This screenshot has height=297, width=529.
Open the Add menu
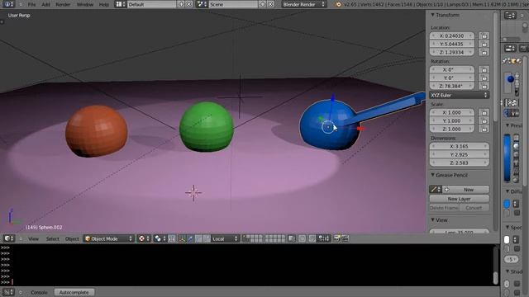(46, 4)
